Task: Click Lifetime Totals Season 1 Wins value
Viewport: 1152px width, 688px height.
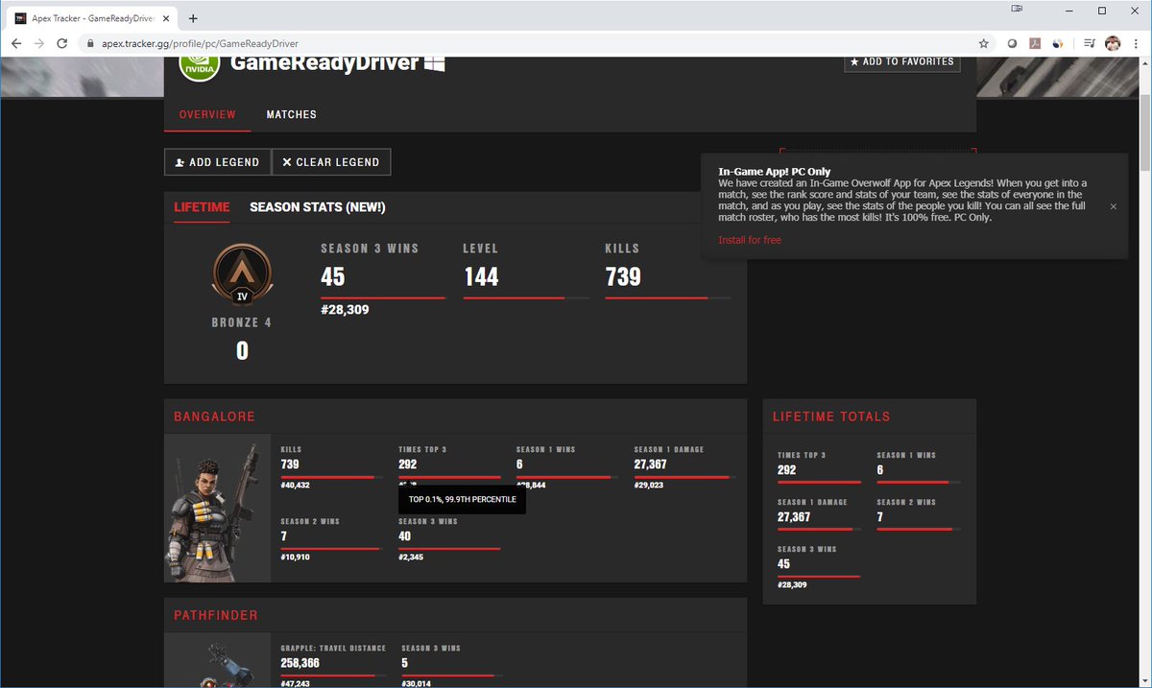Action: point(880,470)
